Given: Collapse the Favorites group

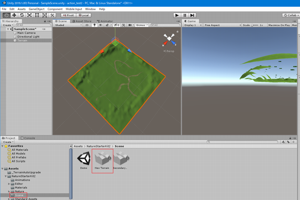Looking at the screenshot, I should click(2, 146).
